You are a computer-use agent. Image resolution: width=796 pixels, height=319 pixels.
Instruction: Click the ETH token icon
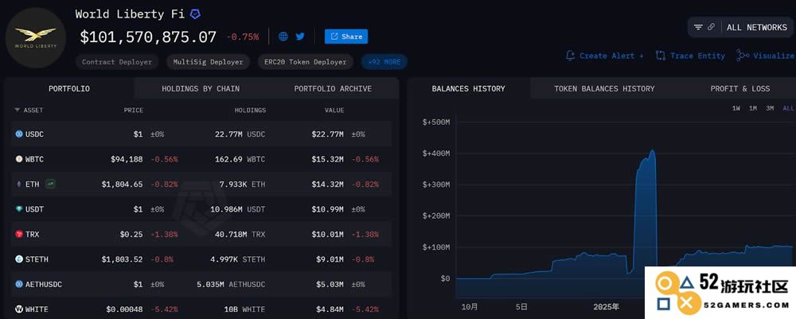coord(19,184)
